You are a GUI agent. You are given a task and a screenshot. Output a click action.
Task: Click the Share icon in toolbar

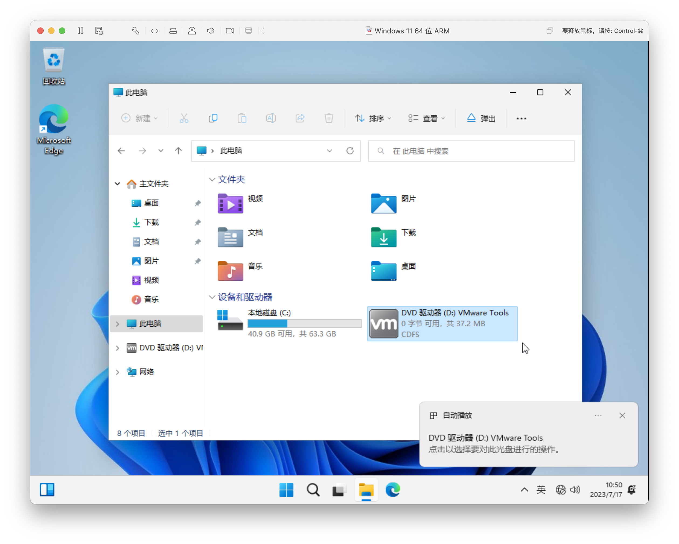coord(300,118)
